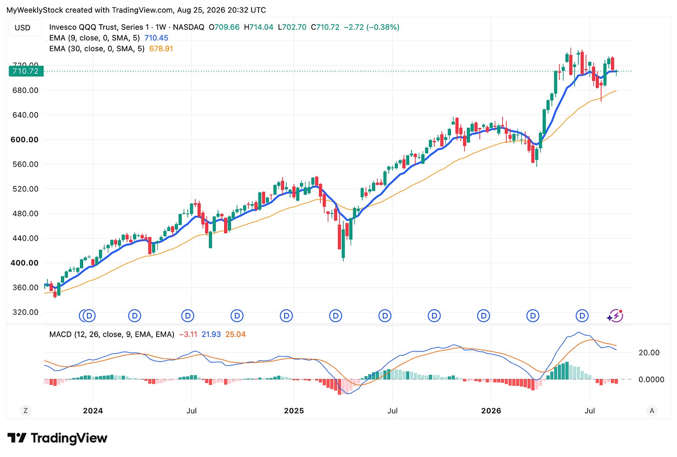Click the close price C710.72 in the header
This screenshot has height=457, width=677.
pos(325,27)
